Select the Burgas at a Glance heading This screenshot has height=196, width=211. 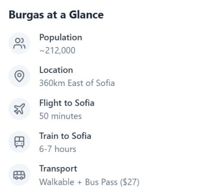56,15
